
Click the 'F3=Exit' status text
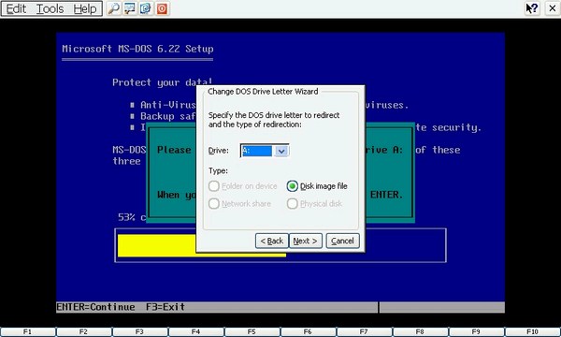[165, 307]
